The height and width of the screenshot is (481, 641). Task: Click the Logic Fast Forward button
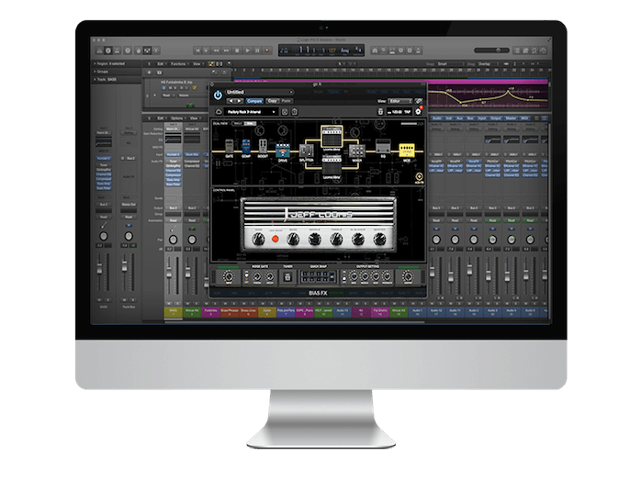(226, 50)
